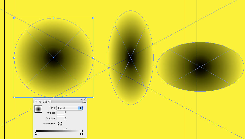Click the bottom-right handle of the selection box

(x=93, y=97)
